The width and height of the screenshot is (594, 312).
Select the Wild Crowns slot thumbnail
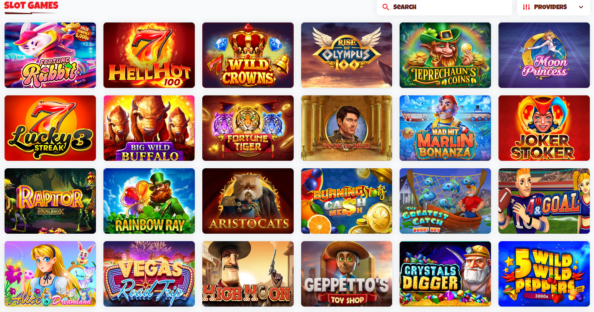248,55
